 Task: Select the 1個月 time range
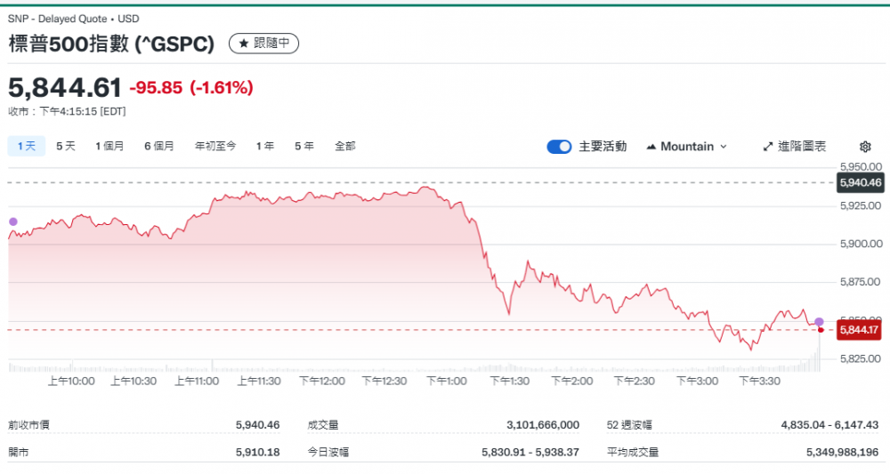[x=109, y=146]
